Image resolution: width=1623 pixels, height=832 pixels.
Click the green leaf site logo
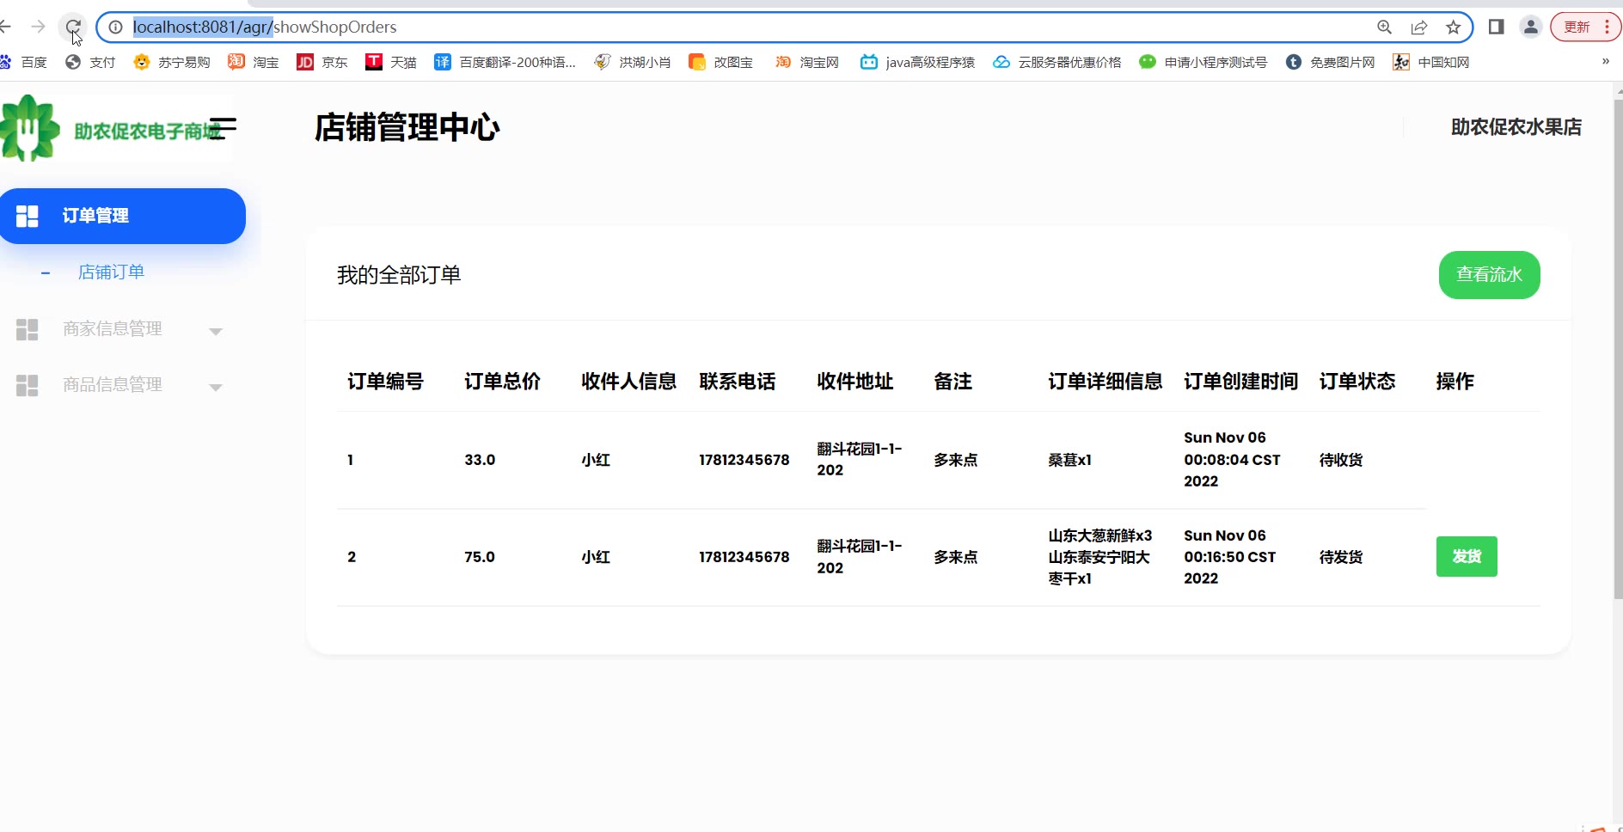tap(31, 128)
